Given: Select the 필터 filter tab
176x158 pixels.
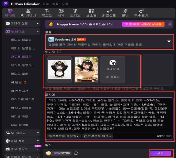Looking at the screenshot, I should [x=125, y=13].
